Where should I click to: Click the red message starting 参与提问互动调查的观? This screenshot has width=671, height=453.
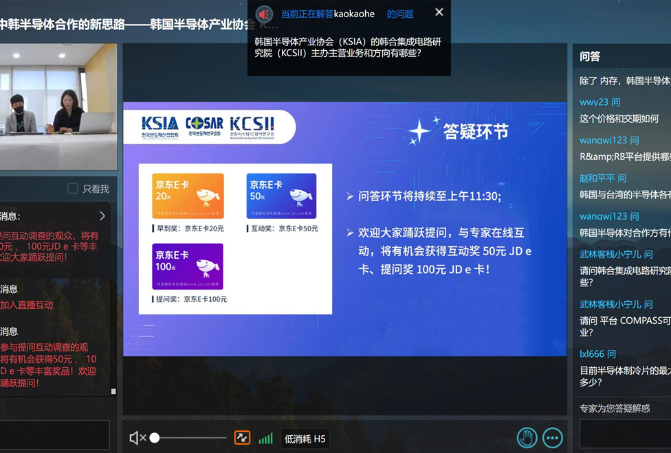tap(48, 365)
